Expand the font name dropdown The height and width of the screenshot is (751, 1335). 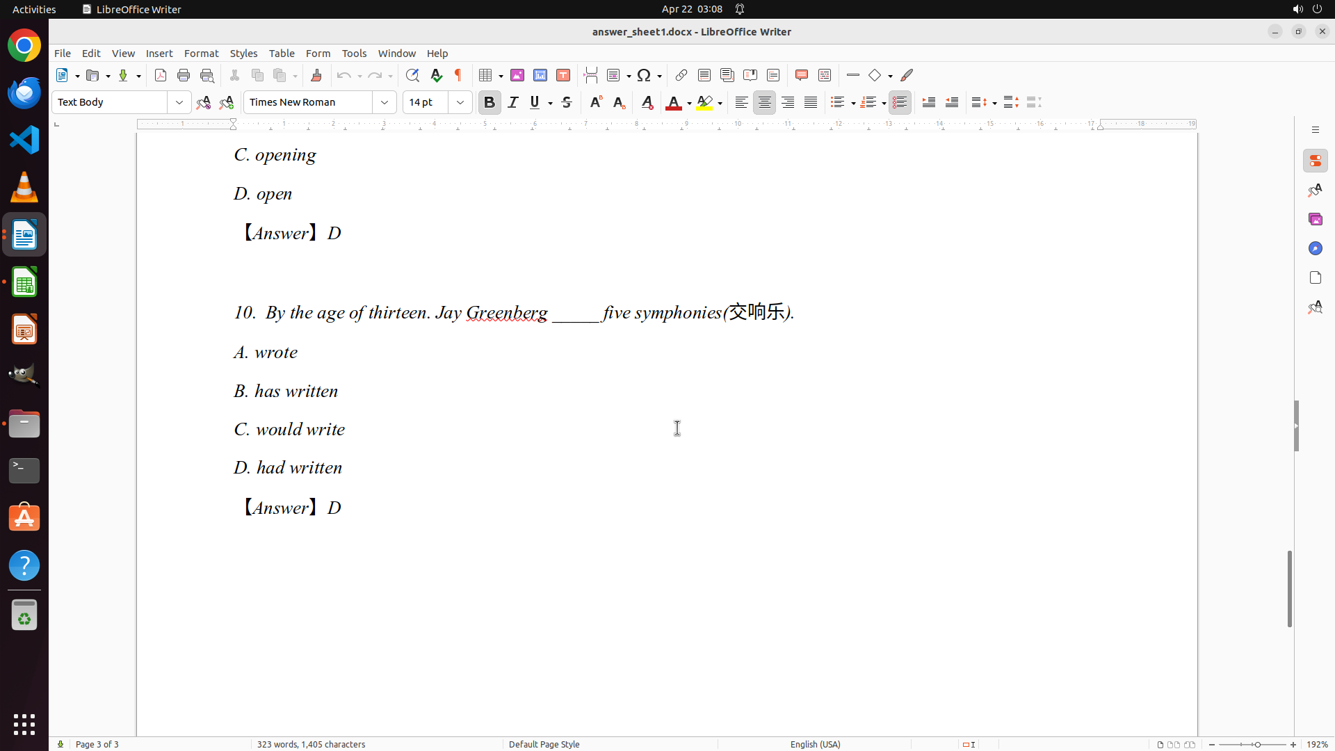[x=385, y=102]
